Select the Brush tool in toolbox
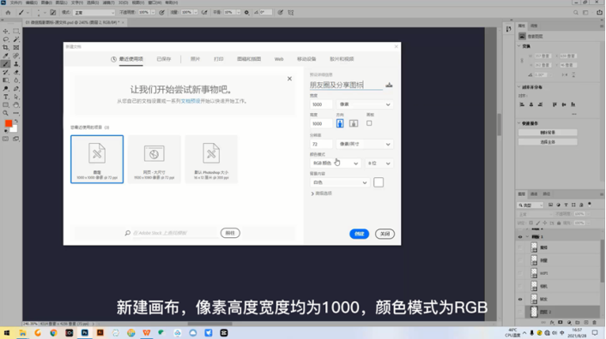Screen dimensions: 606x339 5,64
